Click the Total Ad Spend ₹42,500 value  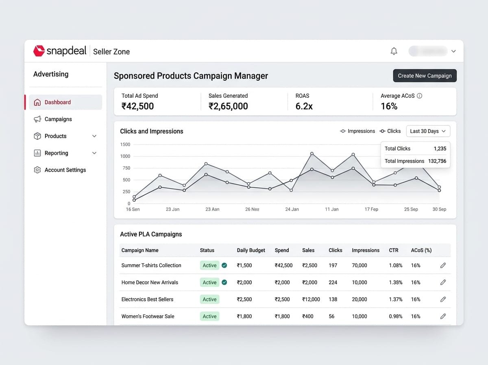137,106
